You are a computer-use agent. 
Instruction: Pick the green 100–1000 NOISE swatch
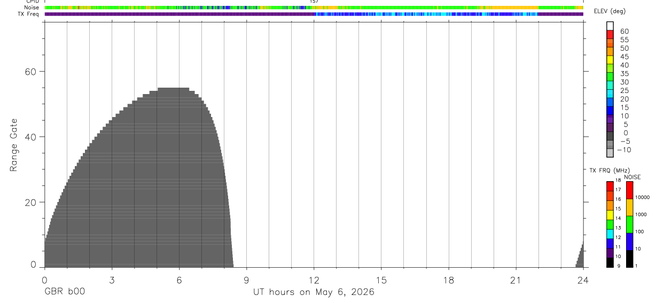coord(630,224)
